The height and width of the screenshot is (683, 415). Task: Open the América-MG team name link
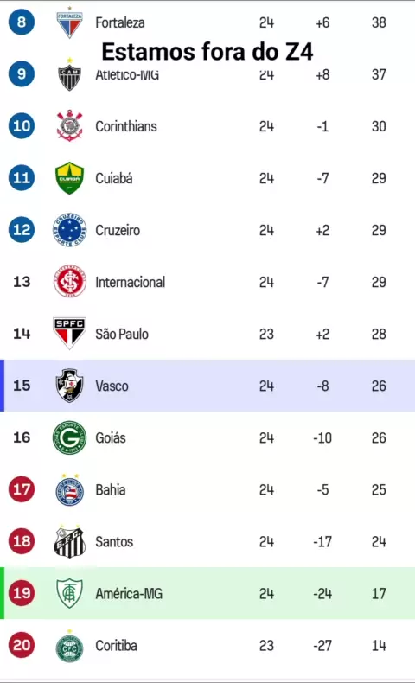pyautogui.click(x=129, y=594)
